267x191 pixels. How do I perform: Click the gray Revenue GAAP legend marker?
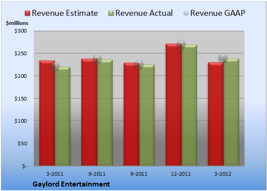click(x=186, y=14)
